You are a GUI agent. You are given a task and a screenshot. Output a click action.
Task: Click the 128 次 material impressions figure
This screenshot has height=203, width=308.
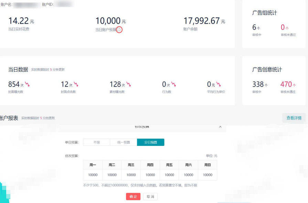117,84
